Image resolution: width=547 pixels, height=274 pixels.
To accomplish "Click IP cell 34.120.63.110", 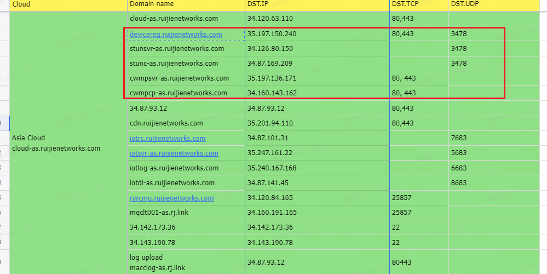I will click(317, 19).
